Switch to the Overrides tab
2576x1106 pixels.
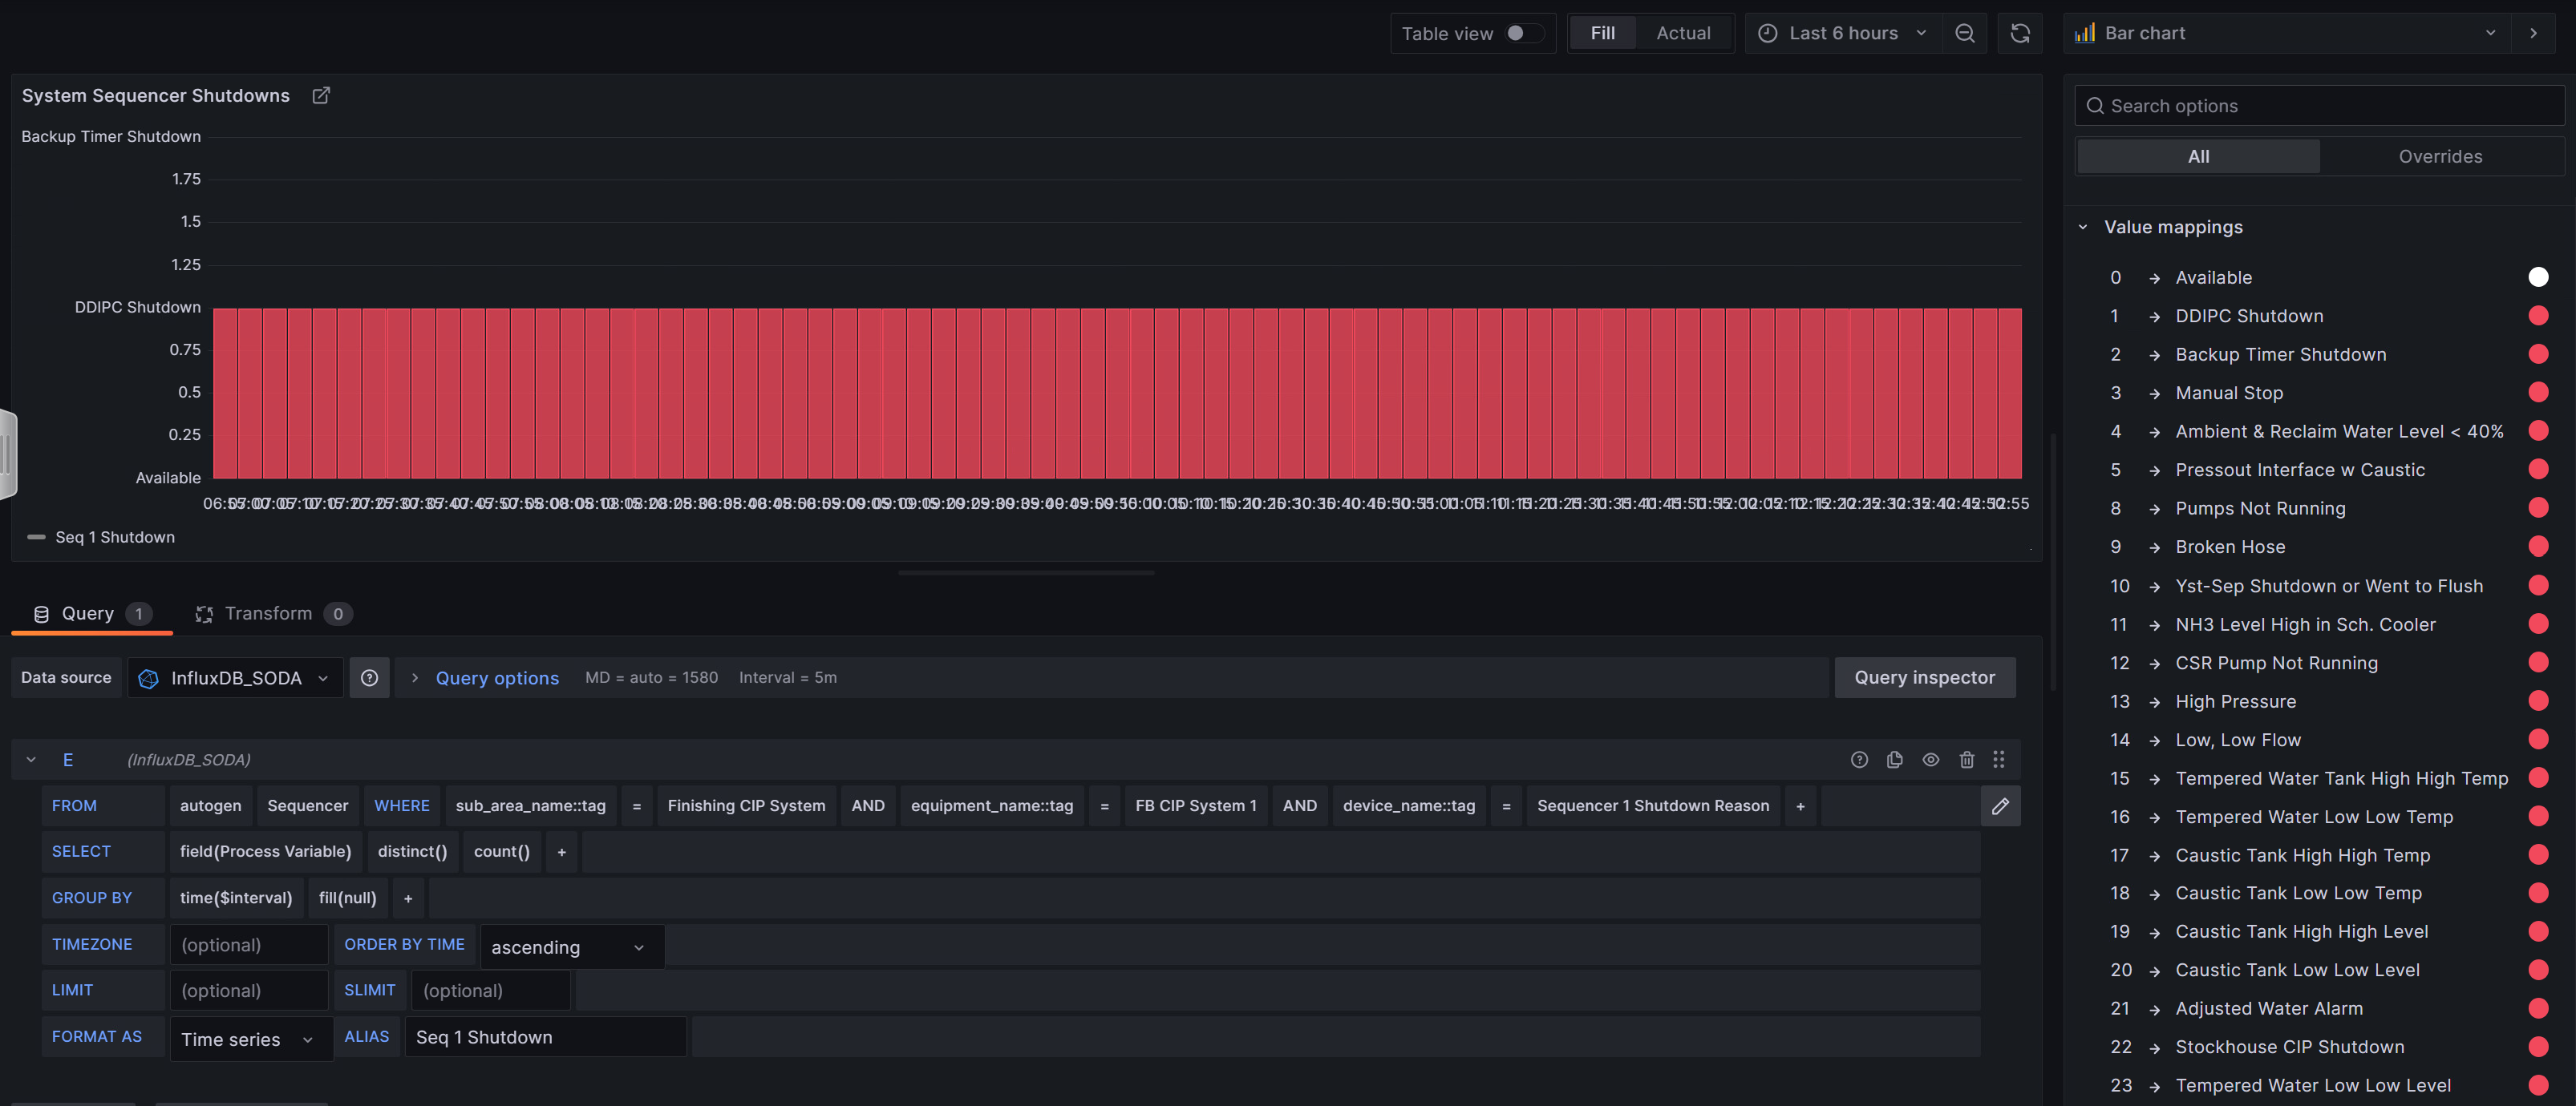2439,155
